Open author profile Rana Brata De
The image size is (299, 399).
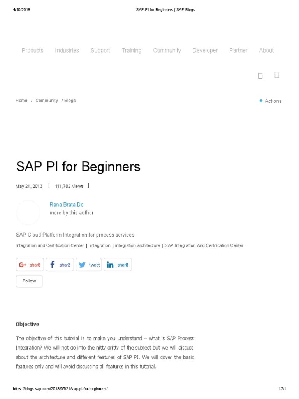coord(66,204)
